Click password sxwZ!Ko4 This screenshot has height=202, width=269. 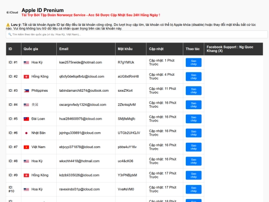125,90
